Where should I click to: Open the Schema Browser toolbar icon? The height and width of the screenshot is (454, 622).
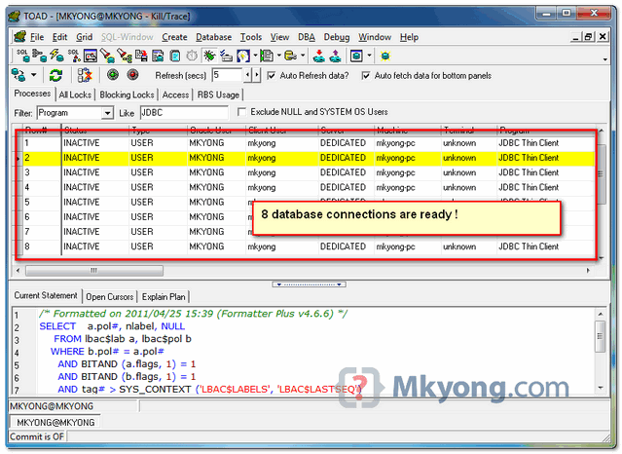coord(39,56)
